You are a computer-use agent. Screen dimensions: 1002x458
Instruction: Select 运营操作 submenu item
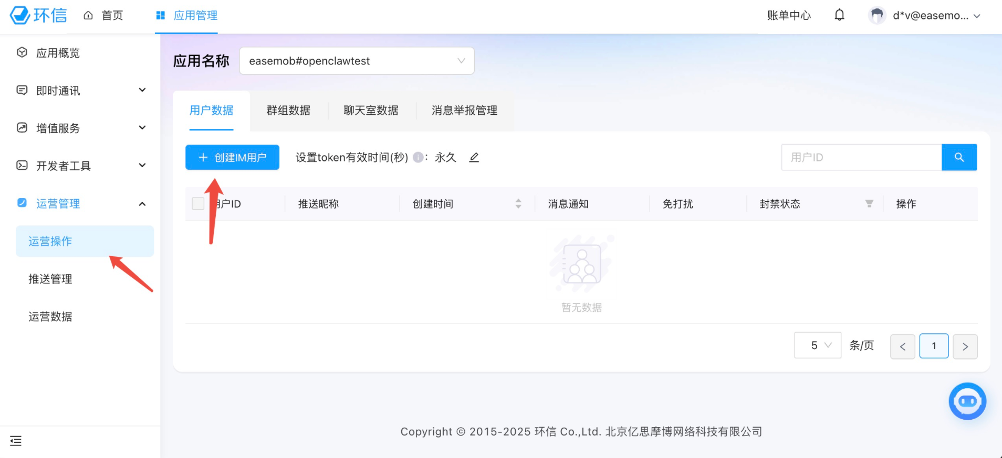(85, 241)
